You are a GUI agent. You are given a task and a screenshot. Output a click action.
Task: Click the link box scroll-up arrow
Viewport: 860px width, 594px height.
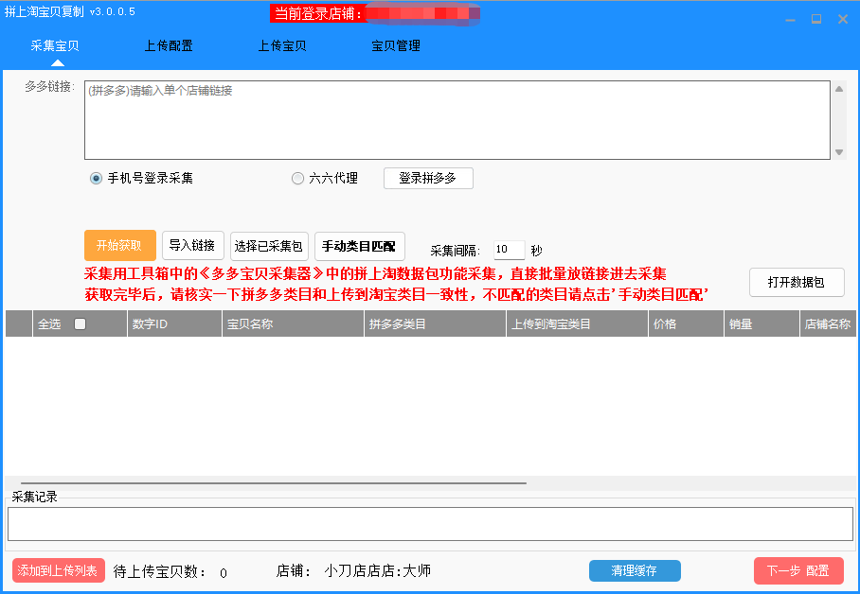coord(839,89)
